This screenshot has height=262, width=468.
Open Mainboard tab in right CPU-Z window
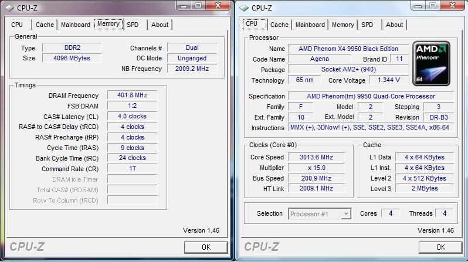[310, 25]
